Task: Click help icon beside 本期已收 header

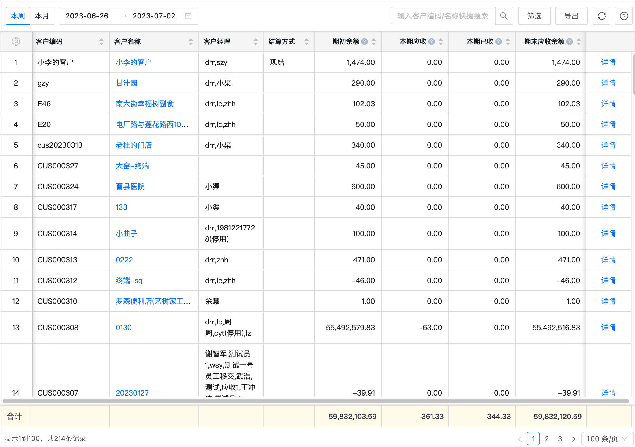Action: point(499,41)
